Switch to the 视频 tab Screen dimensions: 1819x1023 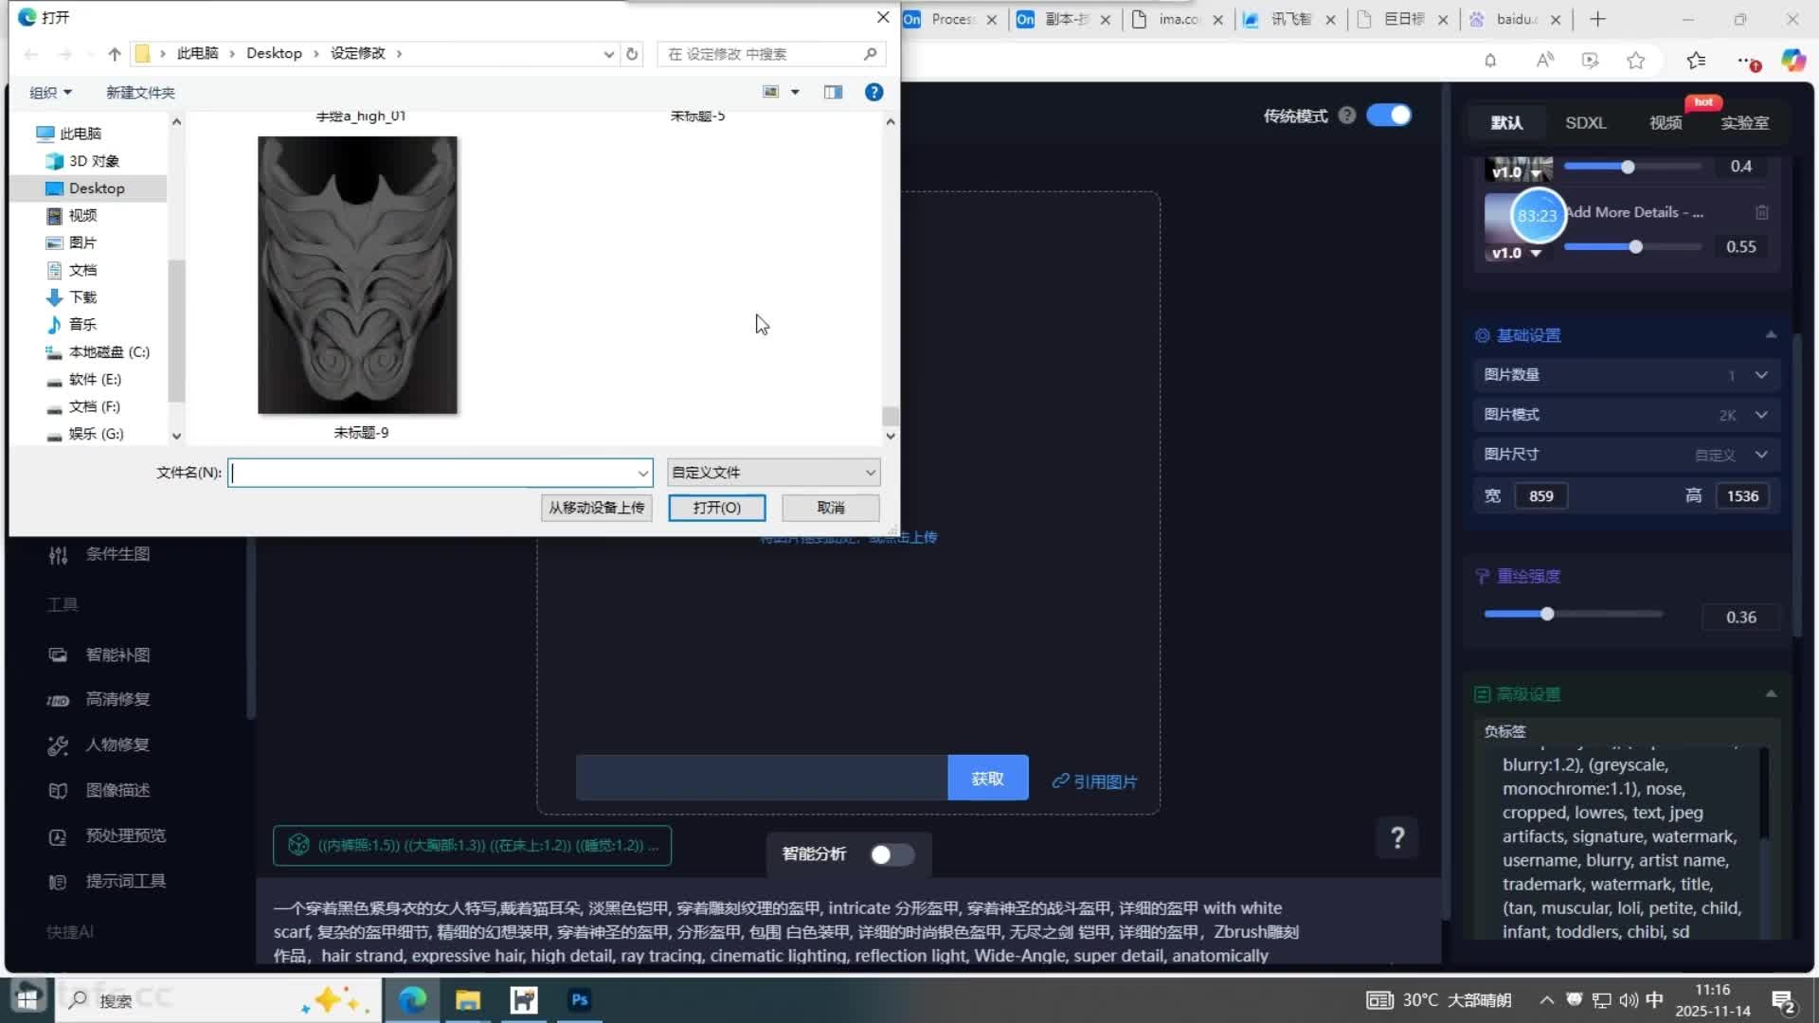pyautogui.click(x=1665, y=122)
